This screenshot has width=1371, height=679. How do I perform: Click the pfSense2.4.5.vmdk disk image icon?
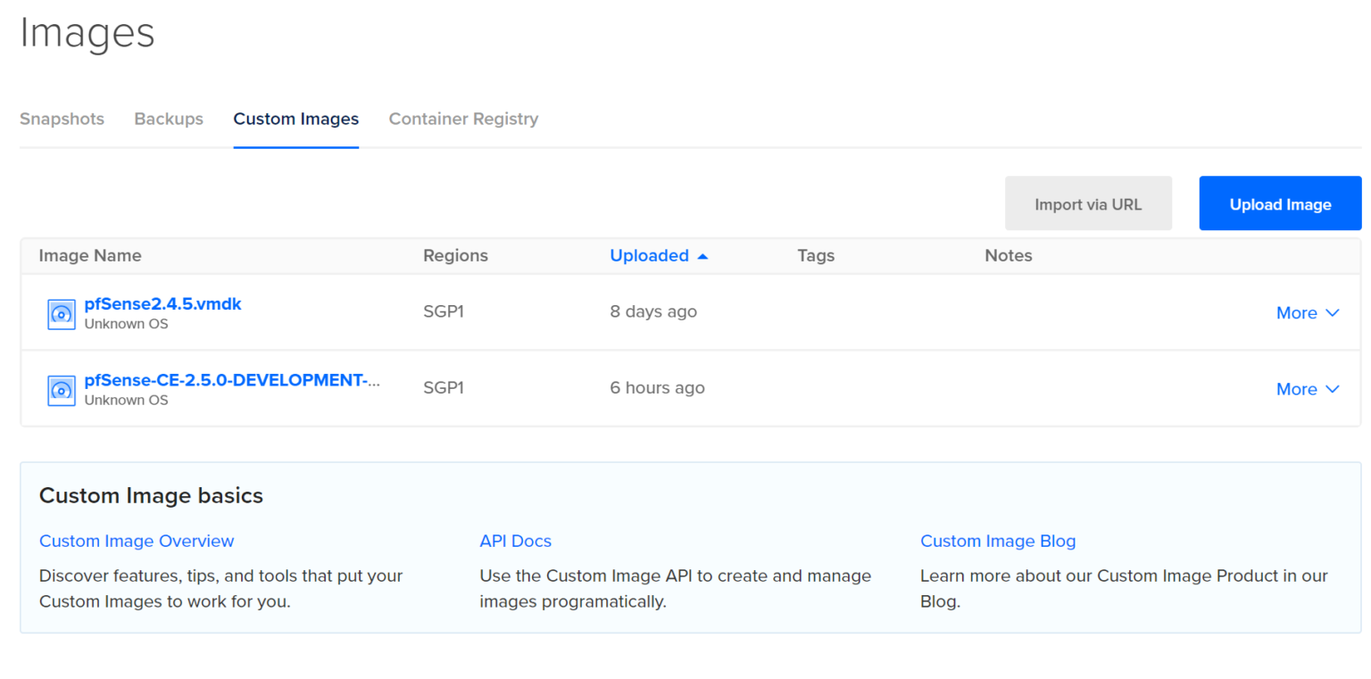pos(61,314)
